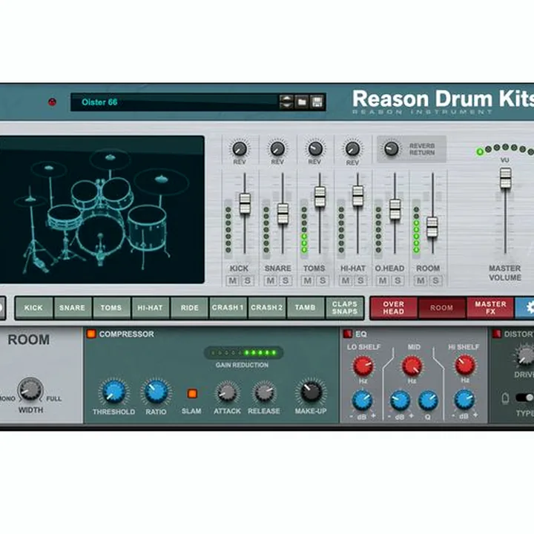This screenshot has height=534, width=534.
Task: Open the patch browser folder icon
Action: tap(302, 102)
